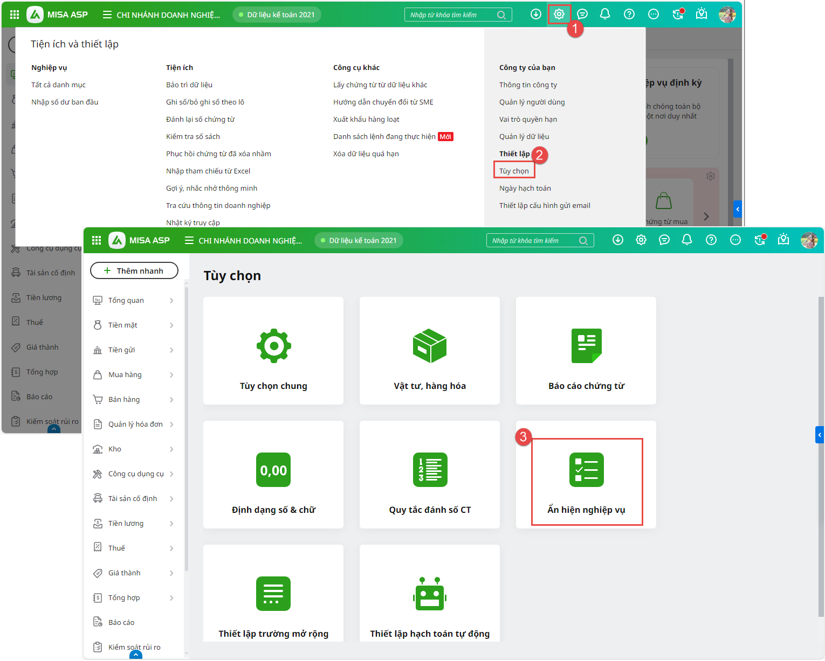Viewport: 825px width, 661px height.
Task: Open the app grid launcher in lower header
Action: pos(97,240)
